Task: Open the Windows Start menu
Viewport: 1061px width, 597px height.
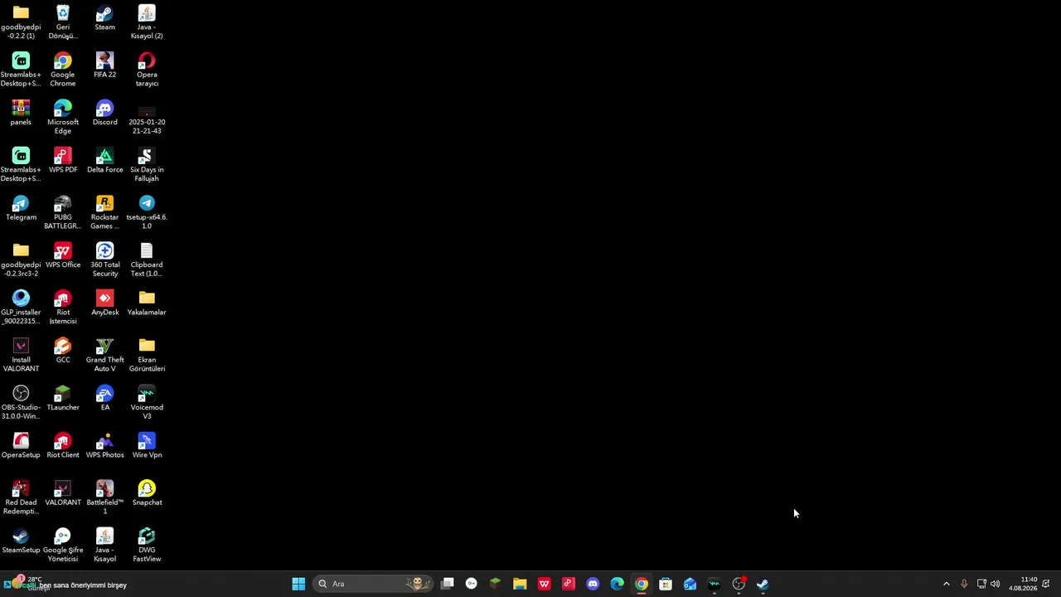Action: pyautogui.click(x=298, y=584)
